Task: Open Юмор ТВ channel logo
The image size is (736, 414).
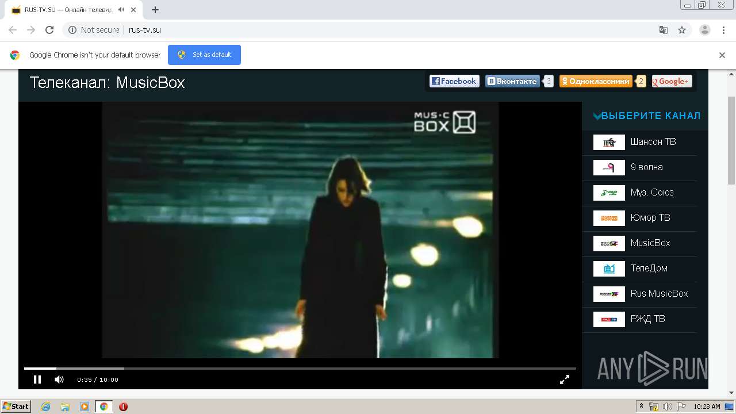Action: click(x=609, y=218)
